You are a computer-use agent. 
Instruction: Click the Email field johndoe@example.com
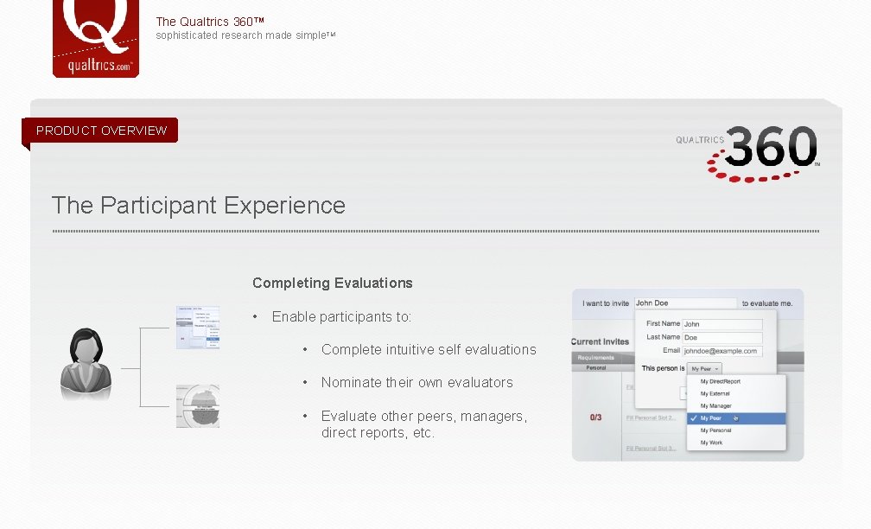click(722, 351)
